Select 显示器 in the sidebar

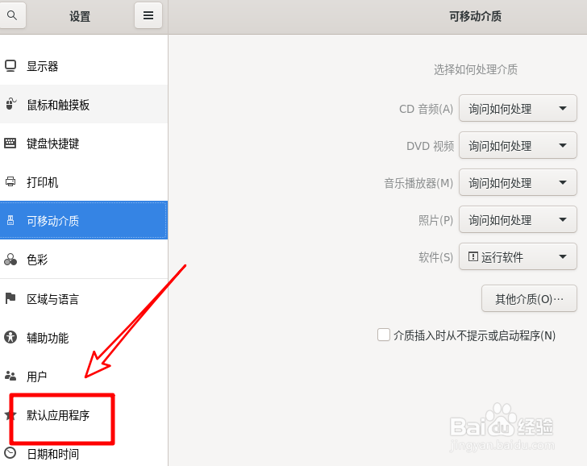(84, 66)
